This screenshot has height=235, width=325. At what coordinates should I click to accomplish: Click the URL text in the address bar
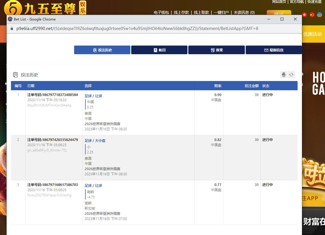(137, 29)
